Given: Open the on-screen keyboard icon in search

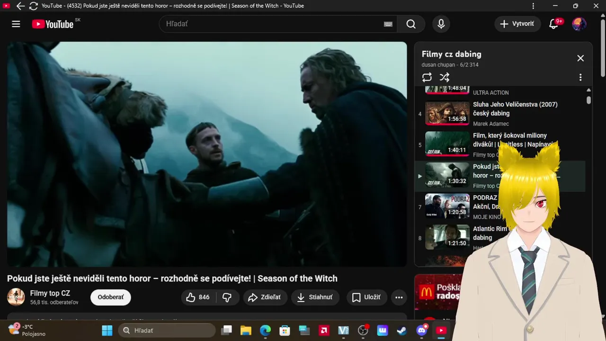Looking at the screenshot, I should [388, 24].
